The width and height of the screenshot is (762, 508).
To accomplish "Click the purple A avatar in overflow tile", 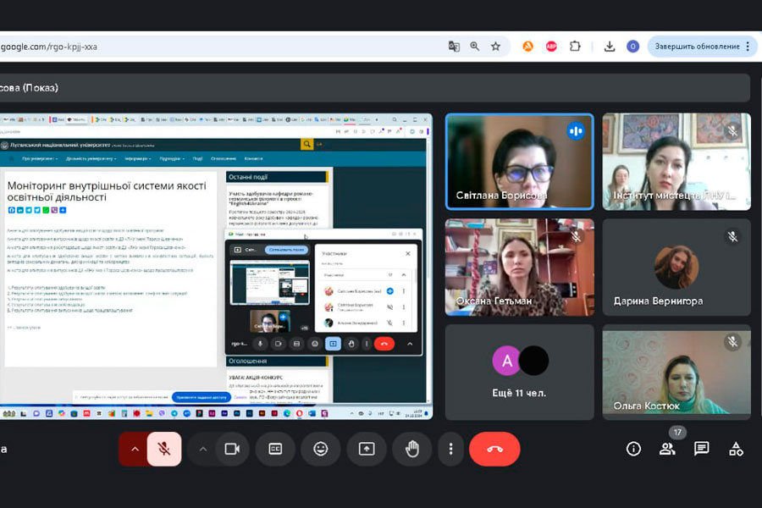I will 506,361.
